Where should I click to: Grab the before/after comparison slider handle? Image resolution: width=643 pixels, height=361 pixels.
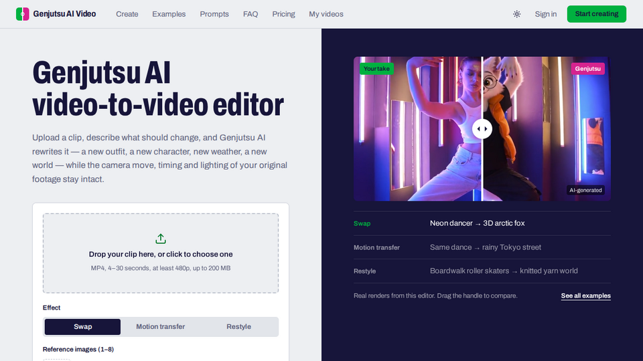[x=482, y=129]
